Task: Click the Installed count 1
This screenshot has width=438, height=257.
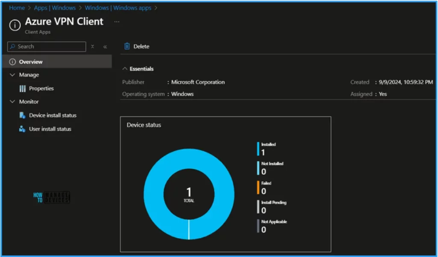Action: pyautogui.click(x=263, y=152)
